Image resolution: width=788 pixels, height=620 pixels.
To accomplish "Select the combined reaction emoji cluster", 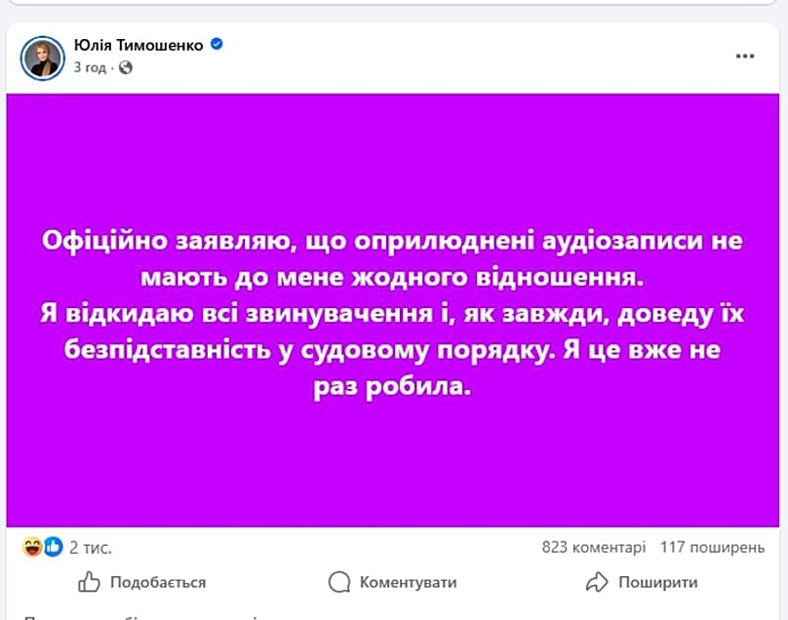I will pos(40,548).
